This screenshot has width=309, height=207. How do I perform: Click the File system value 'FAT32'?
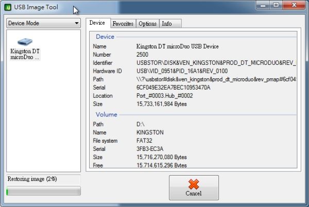click(144, 141)
